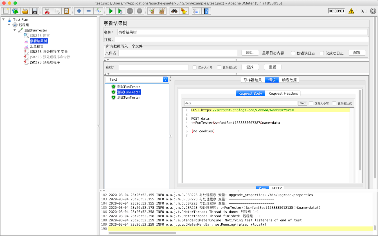Screen dimensions: 378x236
Task: Expand all tree nodes with plus icon
Action: [79, 11]
